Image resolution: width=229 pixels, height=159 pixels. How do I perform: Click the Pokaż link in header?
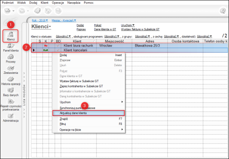pyautogui.click(x=98, y=25)
